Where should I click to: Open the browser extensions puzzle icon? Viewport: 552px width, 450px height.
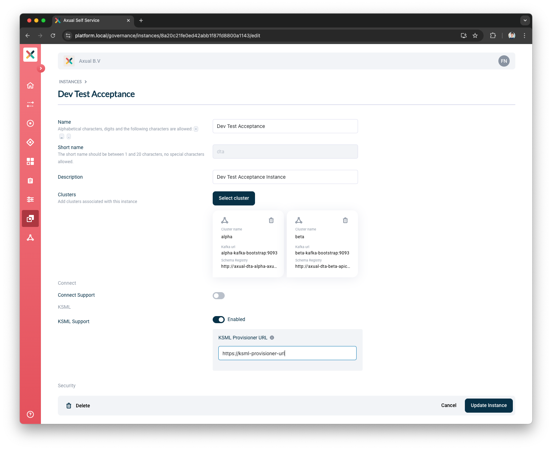(493, 36)
